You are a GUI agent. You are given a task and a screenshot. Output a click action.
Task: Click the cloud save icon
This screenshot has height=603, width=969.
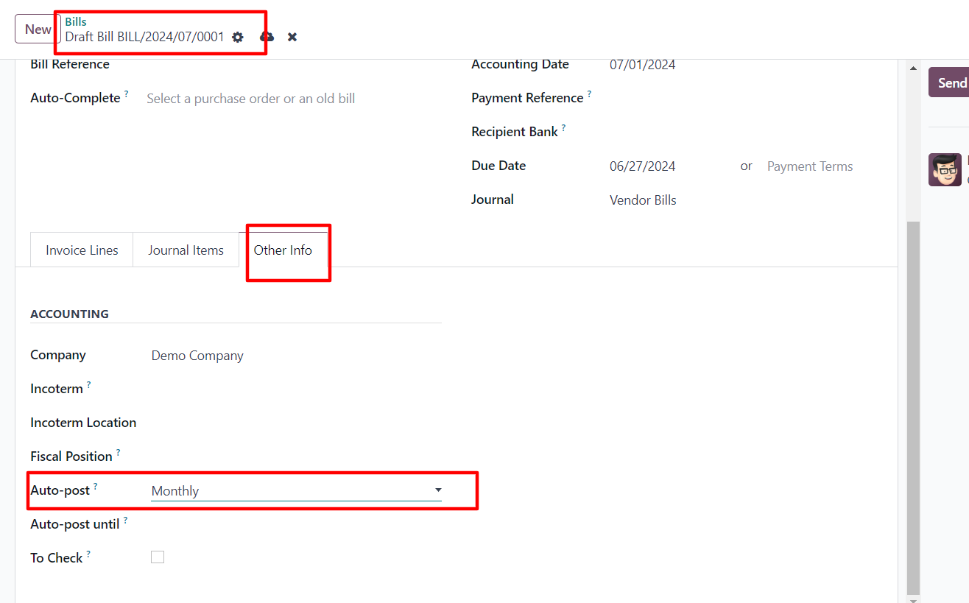click(x=267, y=37)
